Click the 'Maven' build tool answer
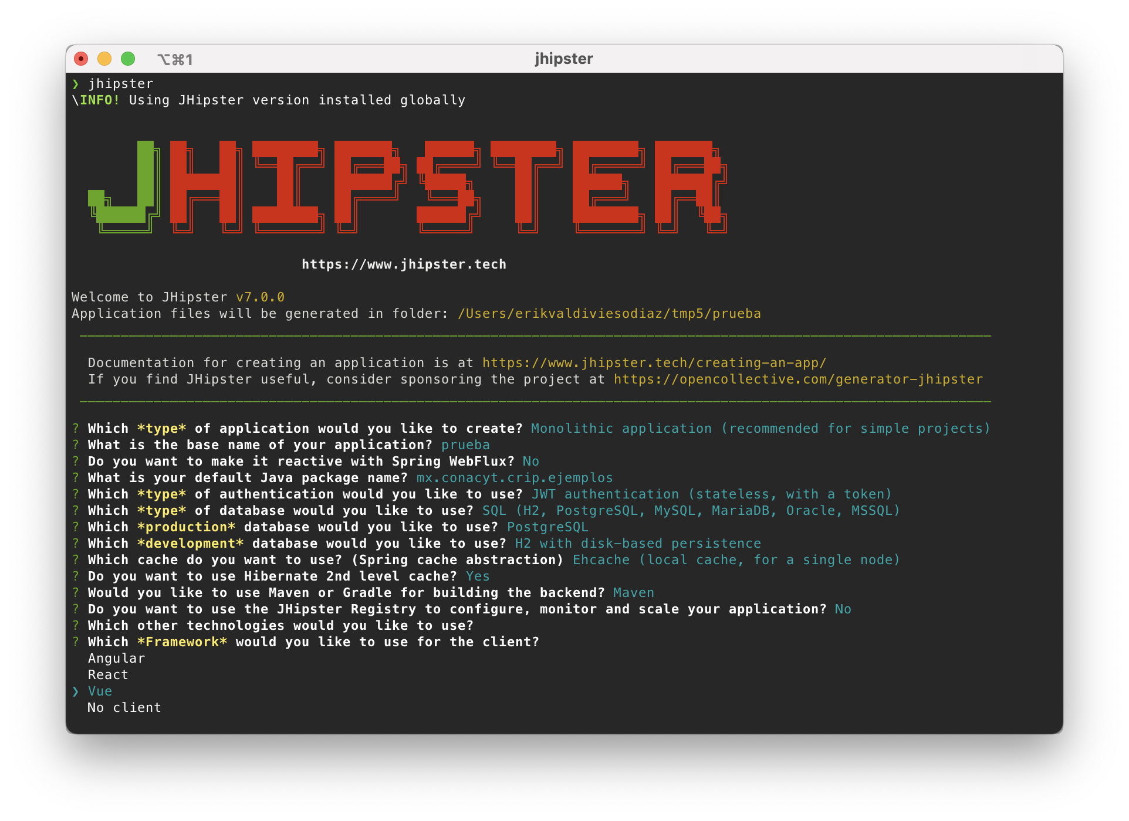Screen dimensions: 1129x821 (x=634, y=593)
